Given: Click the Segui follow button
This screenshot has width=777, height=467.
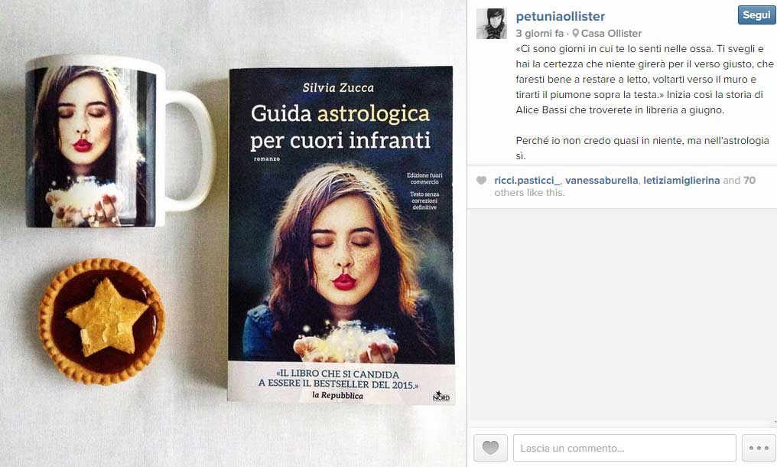Looking at the screenshot, I should pos(756,15).
